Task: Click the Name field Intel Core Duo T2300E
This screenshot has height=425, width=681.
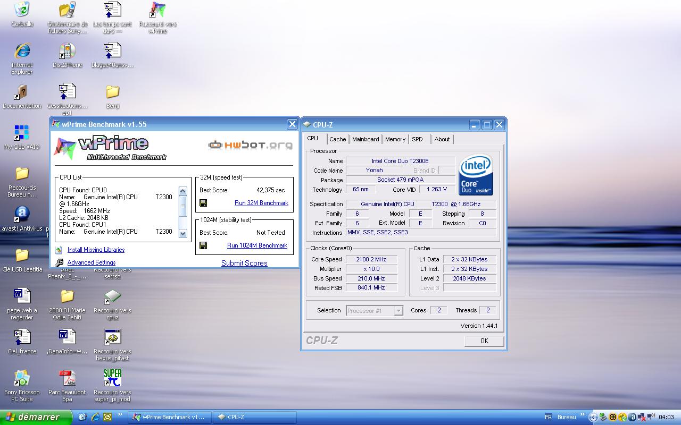Action: (x=400, y=161)
